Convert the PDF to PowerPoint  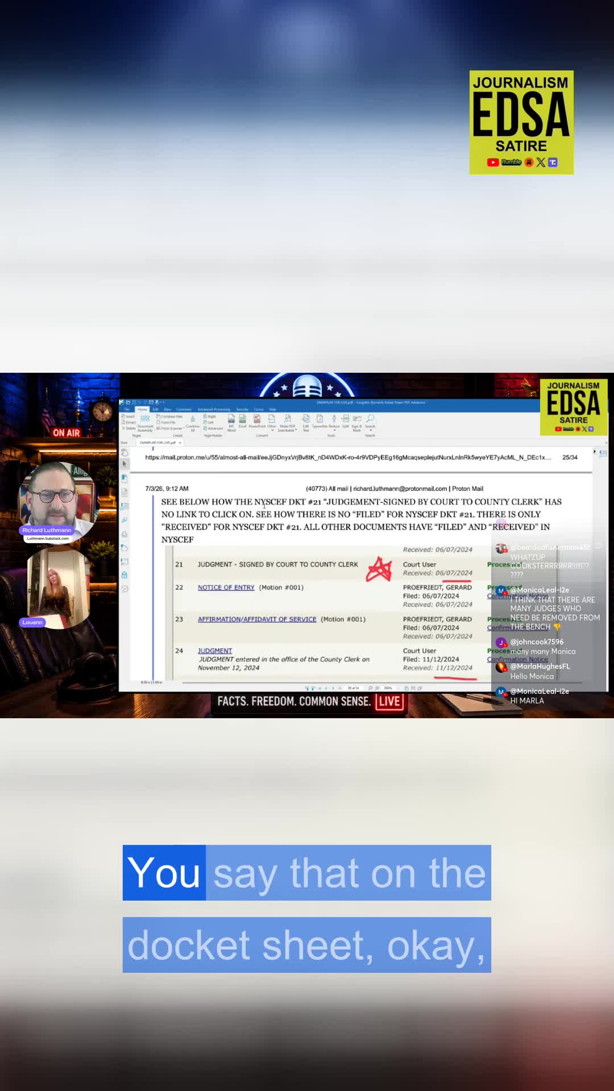(257, 420)
